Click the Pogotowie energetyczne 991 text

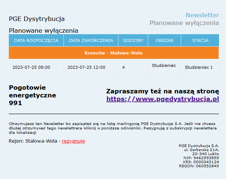(32, 95)
